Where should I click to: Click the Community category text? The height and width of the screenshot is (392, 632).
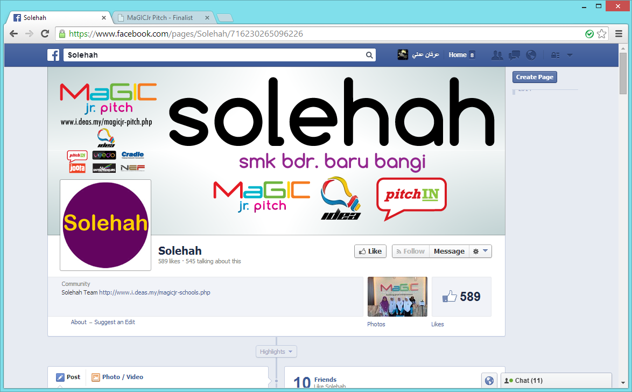[76, 284]
